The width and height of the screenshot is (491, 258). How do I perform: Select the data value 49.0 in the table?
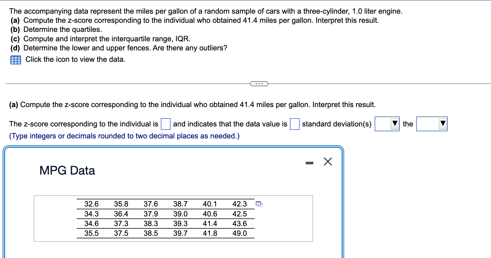point(240,233)
